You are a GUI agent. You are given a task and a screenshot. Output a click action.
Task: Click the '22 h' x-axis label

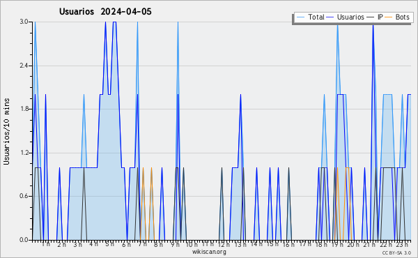coord(386,245)
